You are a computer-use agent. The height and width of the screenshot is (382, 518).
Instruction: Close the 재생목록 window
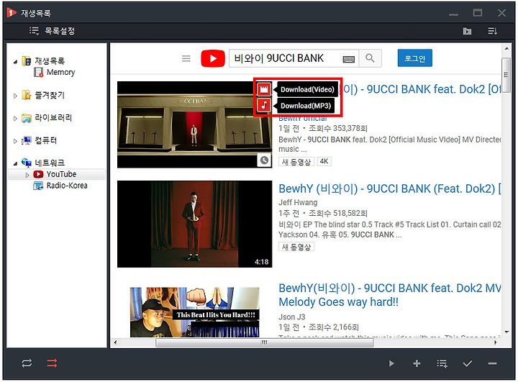pyautogui.click(x=502, y=12)
